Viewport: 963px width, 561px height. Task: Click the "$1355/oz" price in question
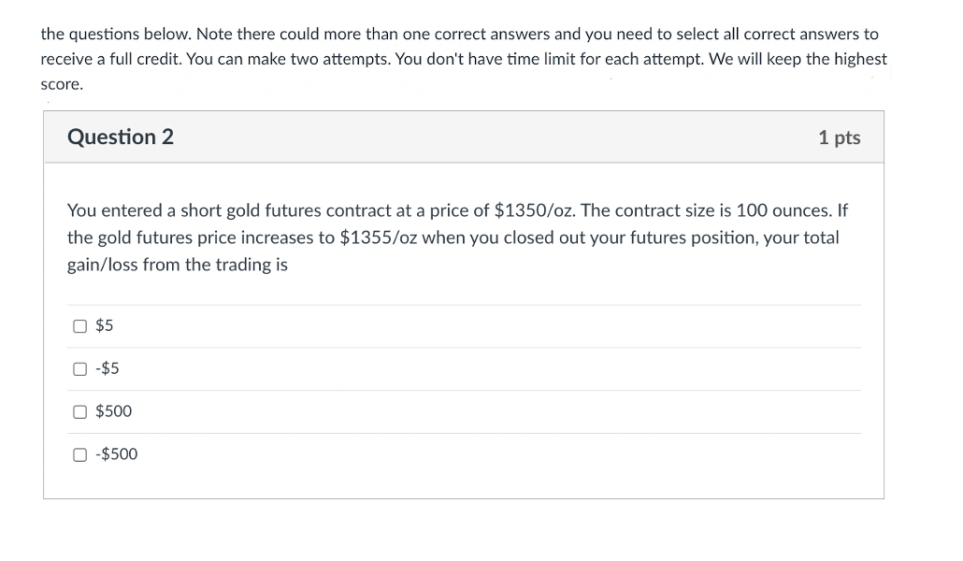coord(378,237)
